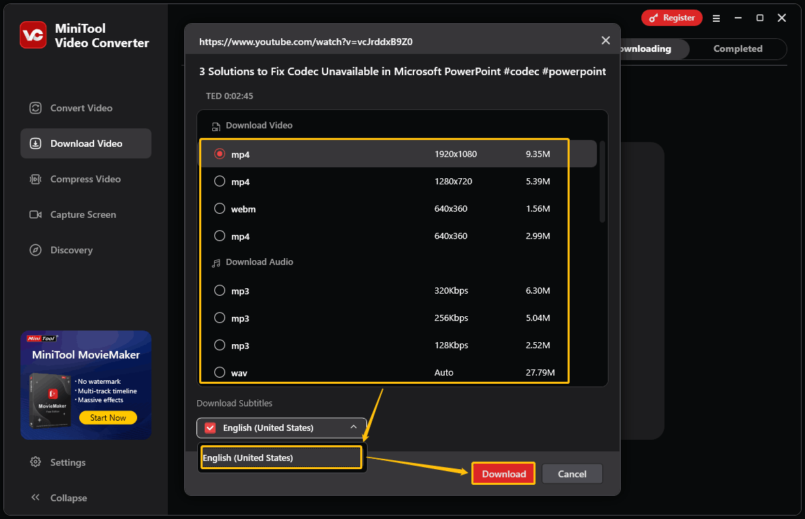The width and height of the screenshot is (805, 519).
Task: Open Discovery section
Action: 86,250
